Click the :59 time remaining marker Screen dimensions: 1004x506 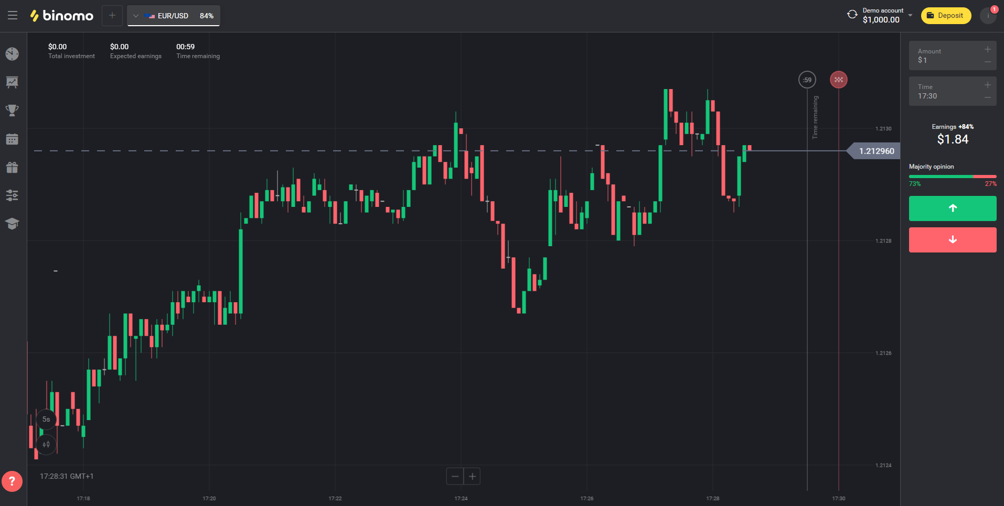click(807, 80)
